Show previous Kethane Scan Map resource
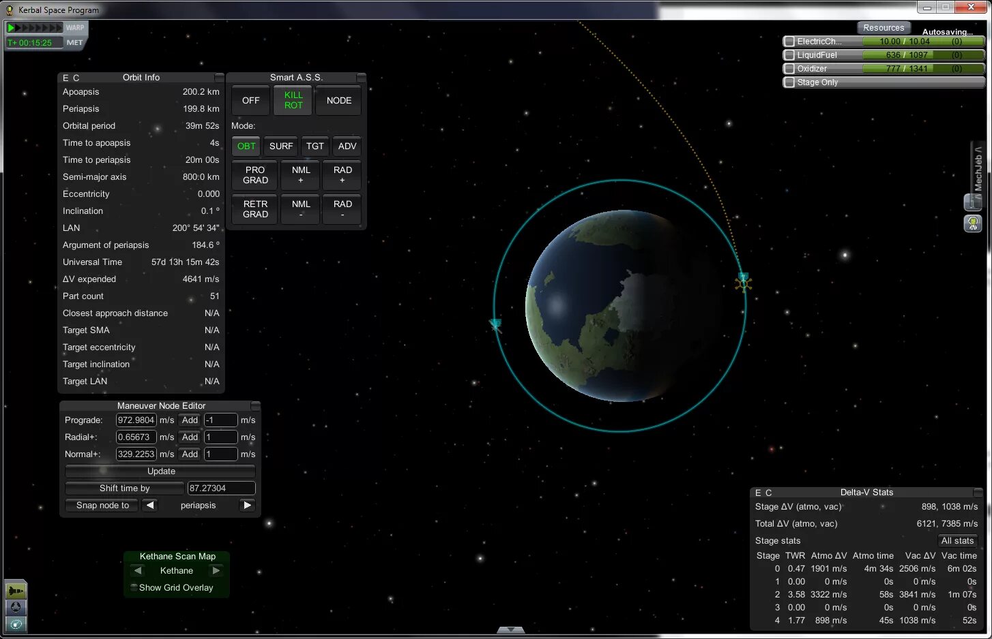This screenshot has height=639, width=992. coord(138,570)
